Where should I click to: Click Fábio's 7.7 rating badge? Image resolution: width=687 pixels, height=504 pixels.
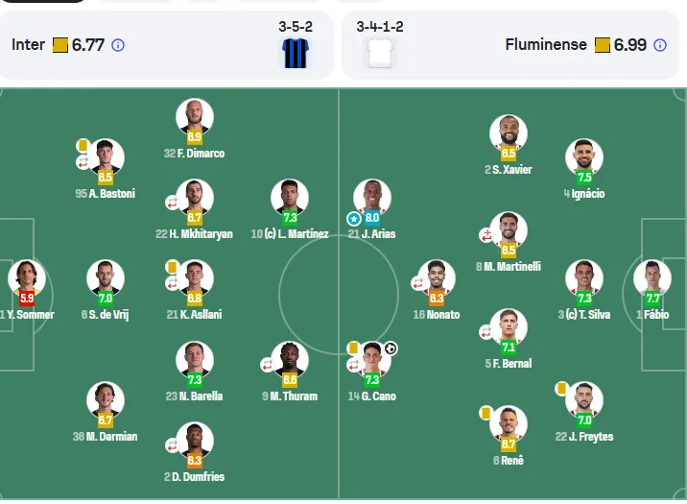[x=652, y=299]
